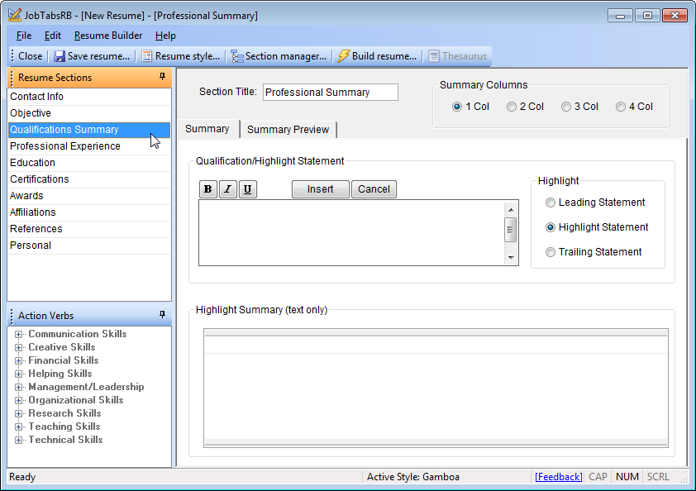Viewport: 696px width, 491px height.
Task: Expand the Communication Skills tree node
Action: coord(19,335)
